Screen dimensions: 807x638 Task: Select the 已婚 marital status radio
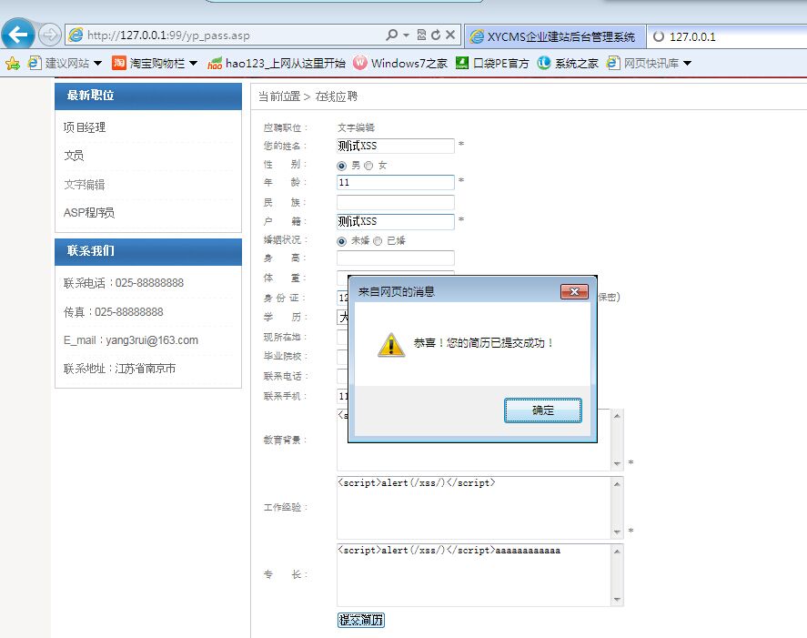[x=378, y=241]
